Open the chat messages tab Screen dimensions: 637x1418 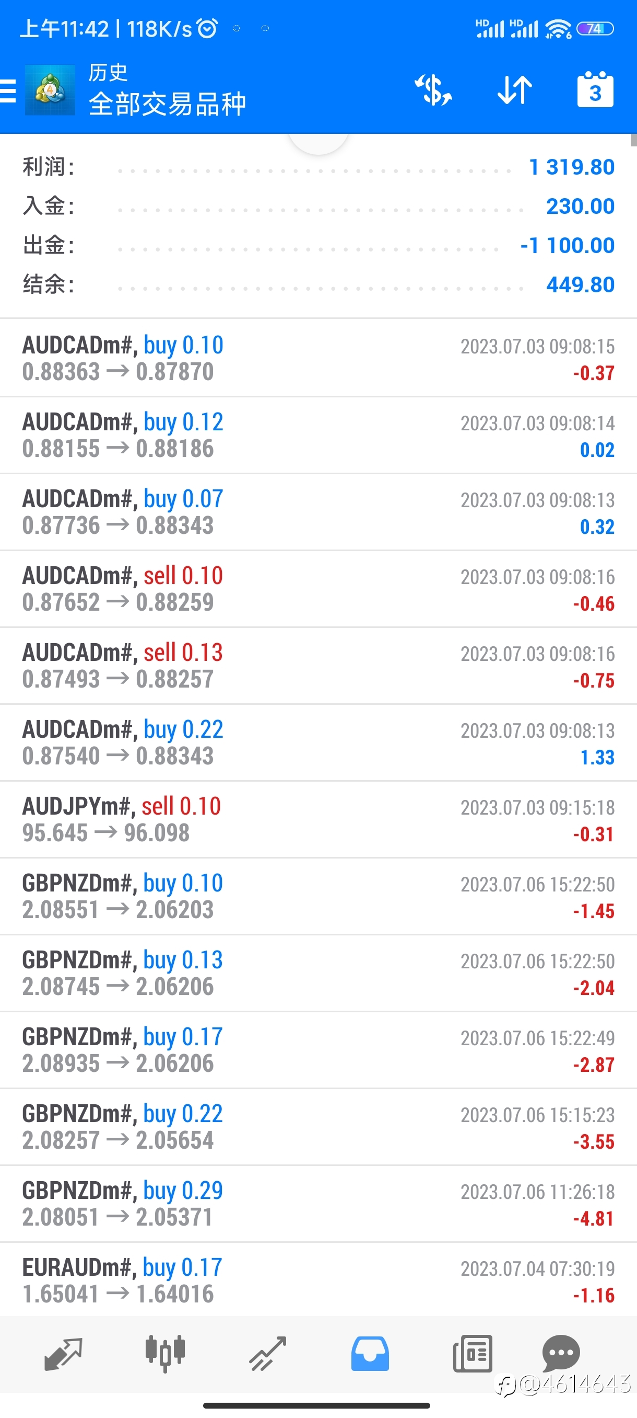[561, 1354]
